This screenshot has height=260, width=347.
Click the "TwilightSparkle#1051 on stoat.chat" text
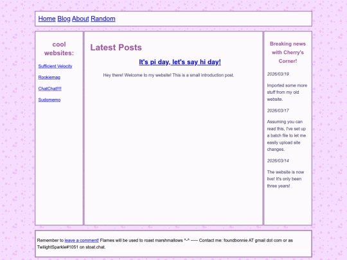[x=71, y=247]
